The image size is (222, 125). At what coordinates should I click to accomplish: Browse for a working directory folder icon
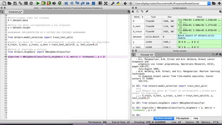[214, 3]
